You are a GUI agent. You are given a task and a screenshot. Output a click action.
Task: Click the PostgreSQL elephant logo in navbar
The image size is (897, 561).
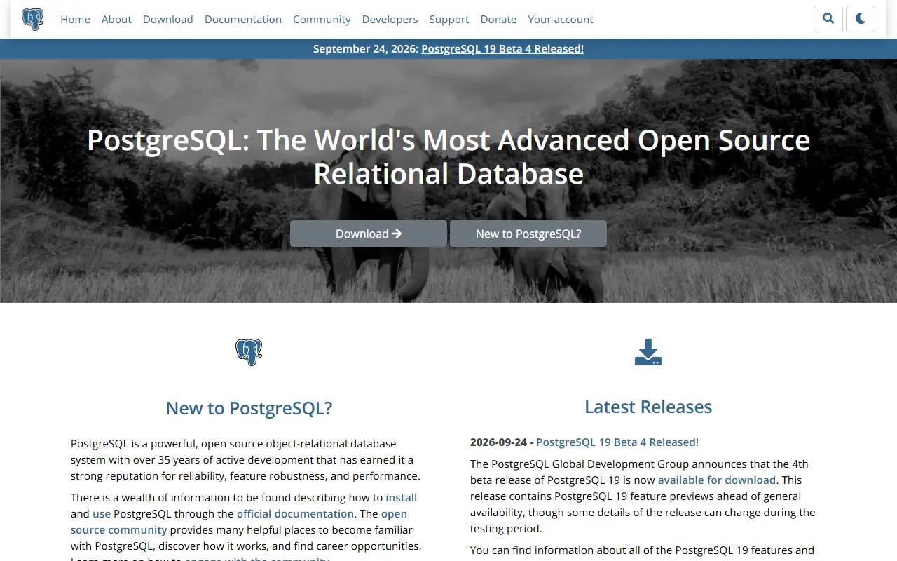33,19
